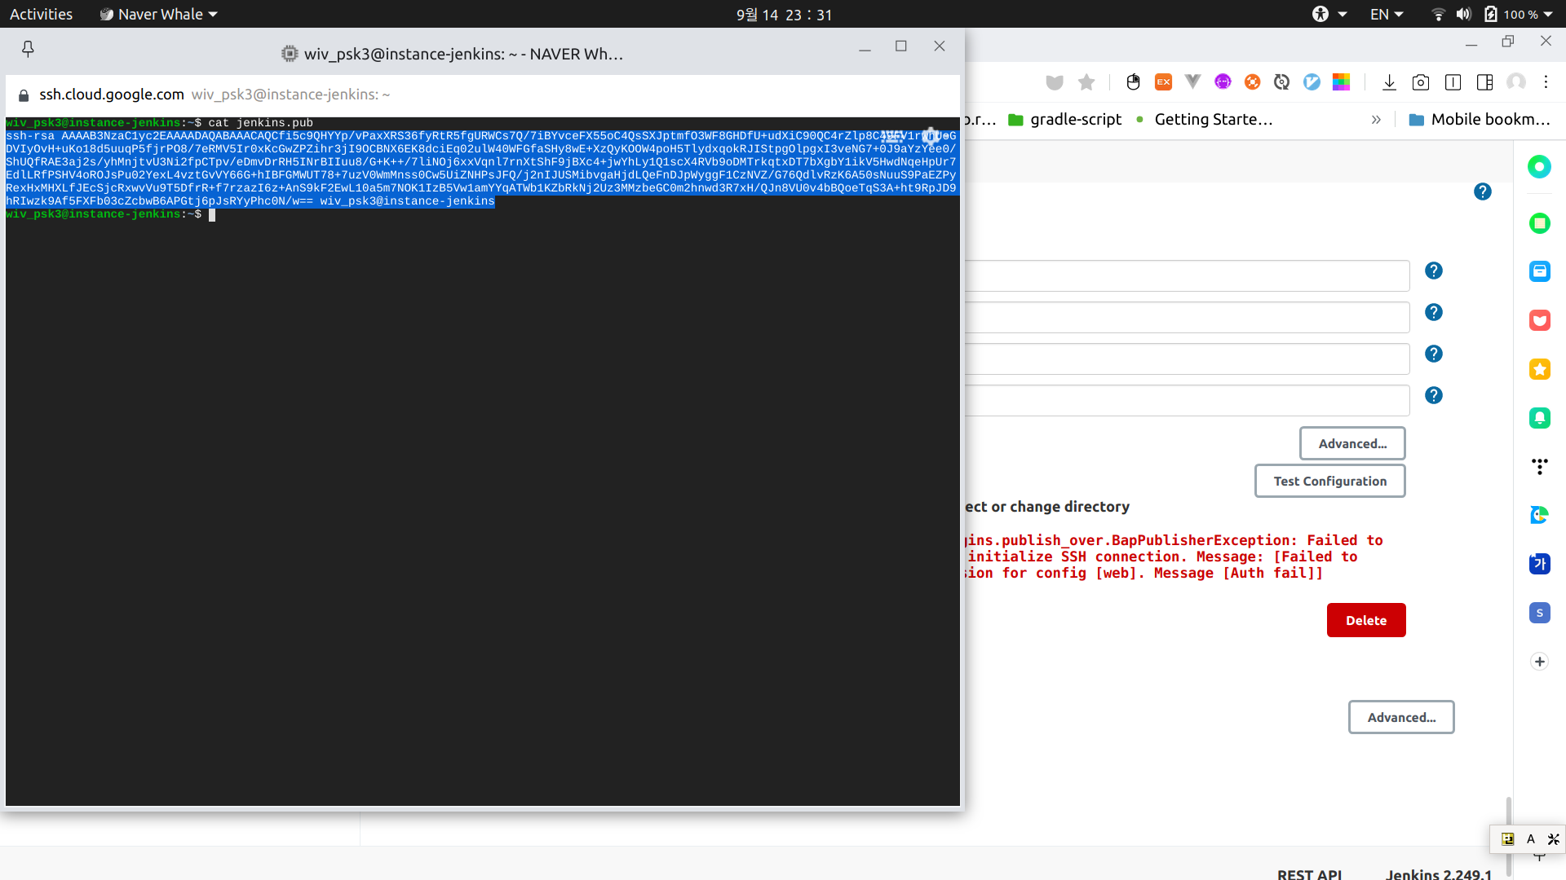Screen dimensions: 1566x880
Task: Open the EN input language dropdown
Action: (x=1386, y=14)
